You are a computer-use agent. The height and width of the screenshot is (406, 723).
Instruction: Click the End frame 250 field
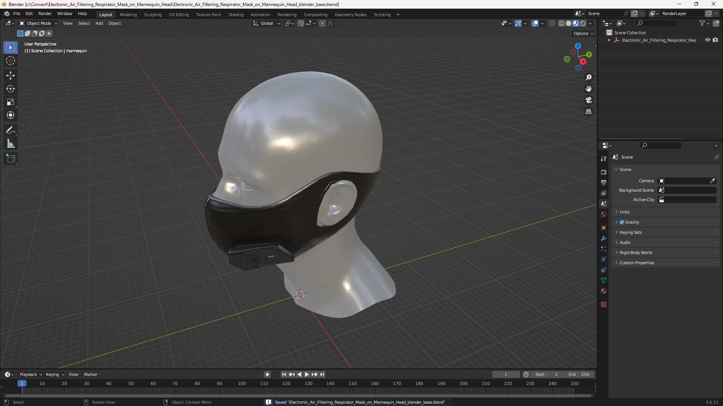coord(579,374)
